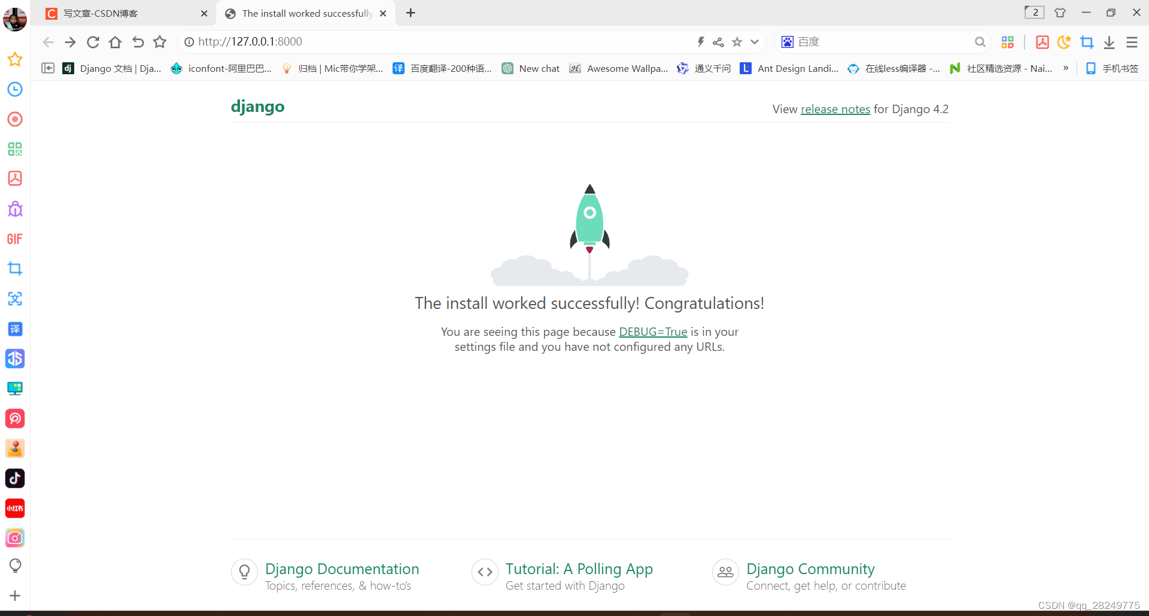Open the 归档 Mic带你学架构 bookmark
The image size is (1149, 616).
coord(332,68)
